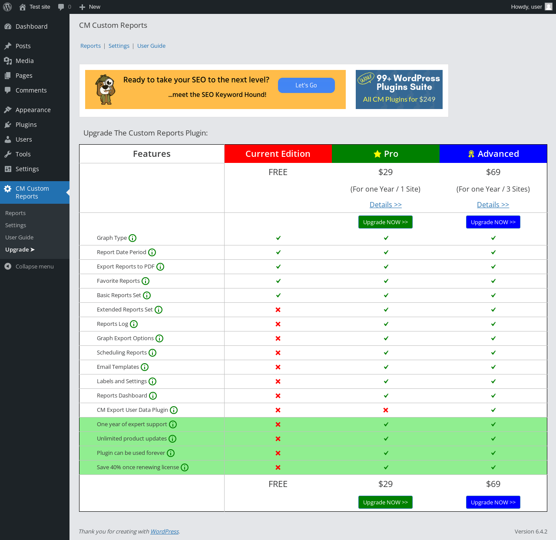
Task: Click the info icon for Save 40% once renewing license
Action: tap(185, 467)
